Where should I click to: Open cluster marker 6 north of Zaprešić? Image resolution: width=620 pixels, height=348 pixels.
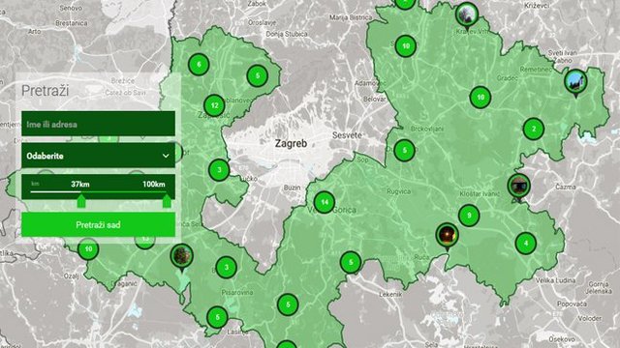pyautogui.click(x=199, y=65)
